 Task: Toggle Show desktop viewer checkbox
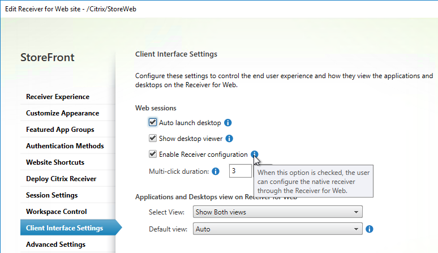coord(153,138)
